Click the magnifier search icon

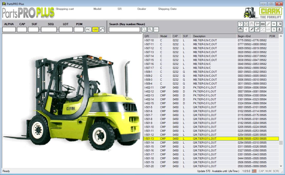point(144,30)
